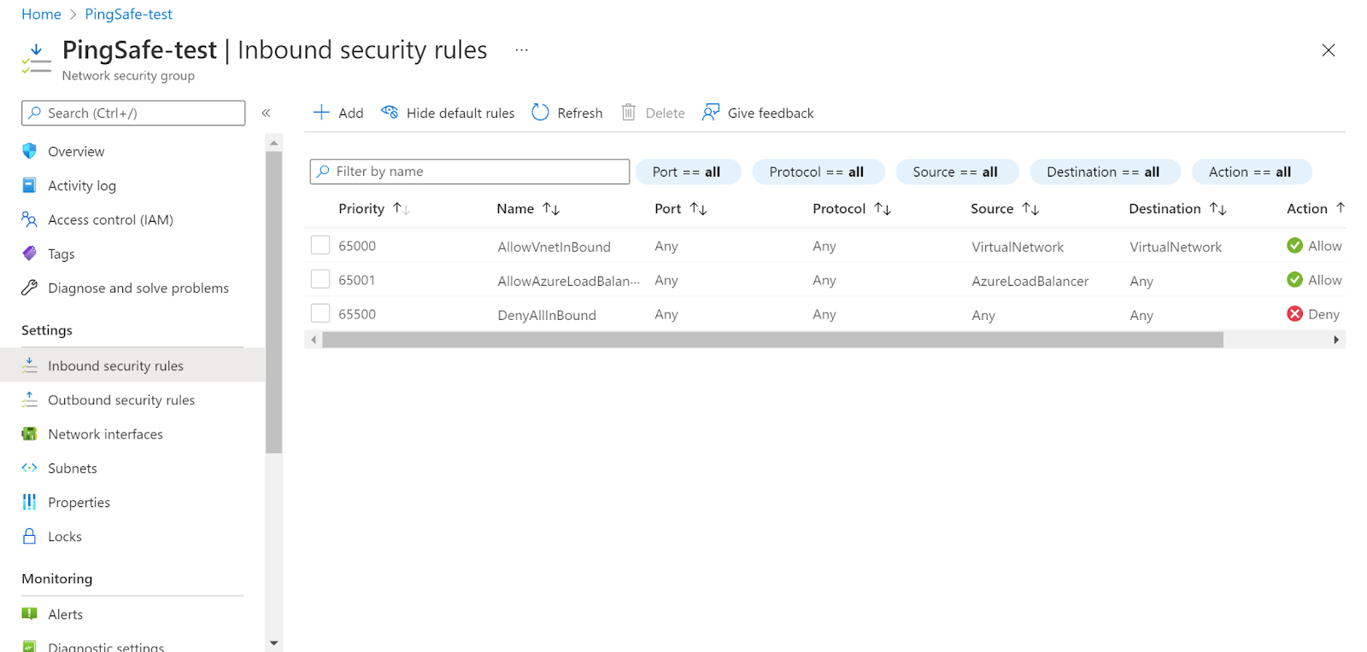Click the Refresh icon in toolbar
The width and height of the screenshot is (1367, 652).
coord(540,113)
